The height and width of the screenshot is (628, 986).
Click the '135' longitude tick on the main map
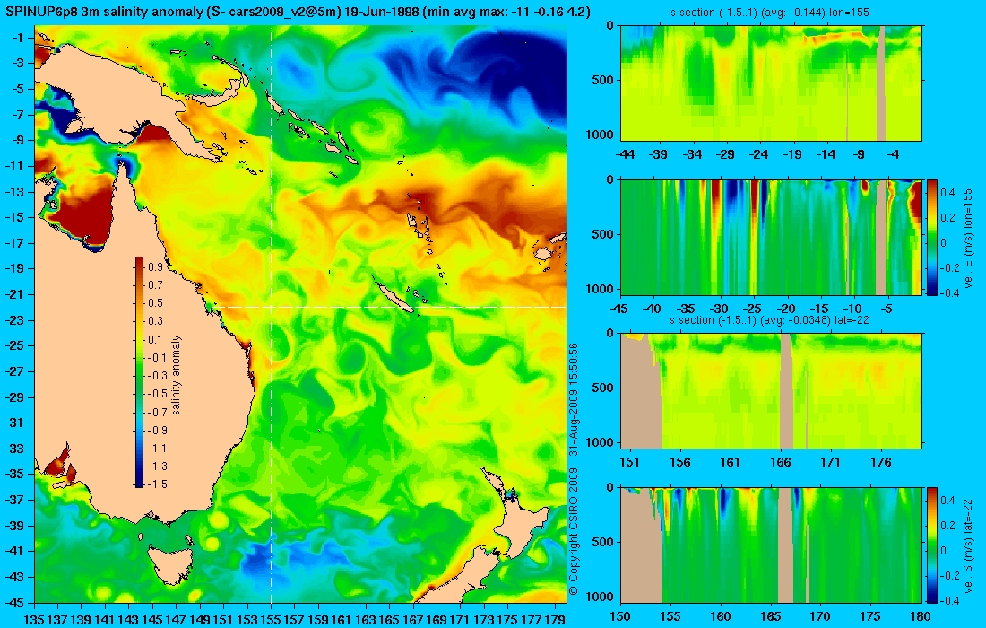coord(34,620)
